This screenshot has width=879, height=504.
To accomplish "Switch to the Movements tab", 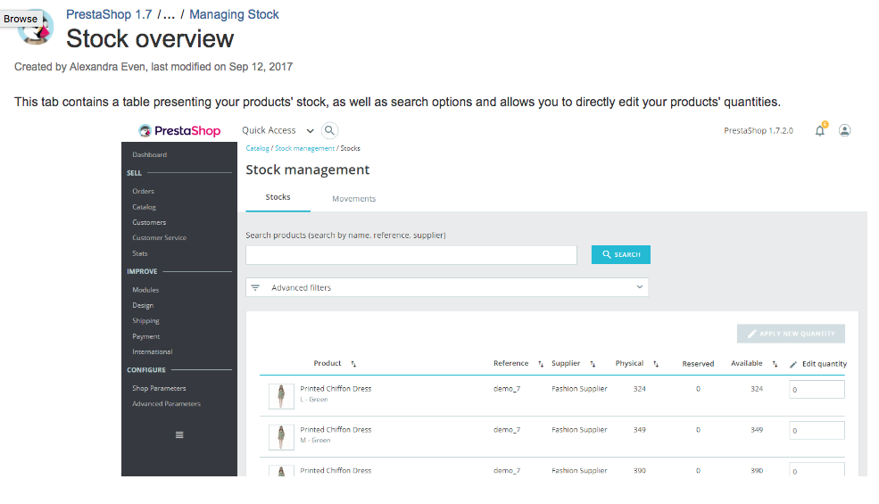I will [x=353, y=198].
